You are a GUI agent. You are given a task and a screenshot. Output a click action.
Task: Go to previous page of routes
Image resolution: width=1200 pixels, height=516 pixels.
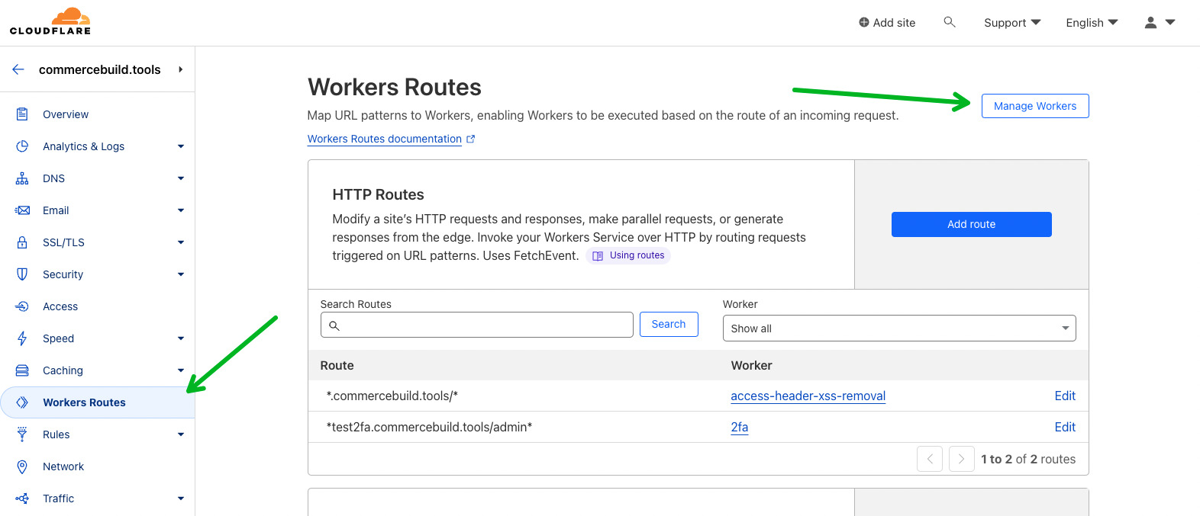pos(930,459)
